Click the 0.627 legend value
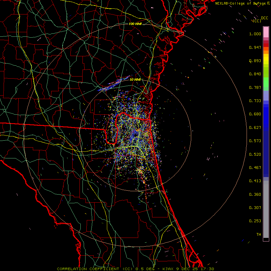This screenshot has height=271, width=271. [255, 128]
